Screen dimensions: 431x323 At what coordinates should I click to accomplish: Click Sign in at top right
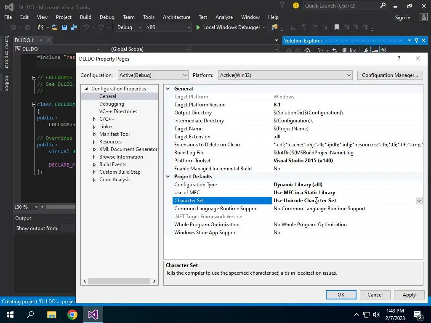pos(402,17)
